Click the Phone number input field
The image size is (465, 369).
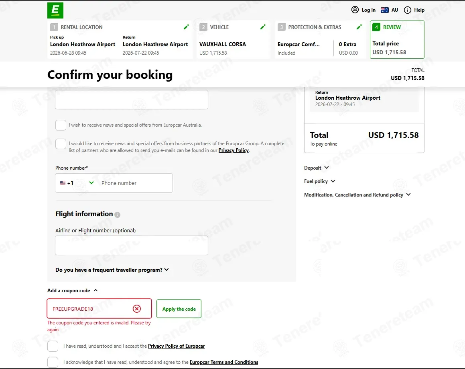(x=135, y=183)
